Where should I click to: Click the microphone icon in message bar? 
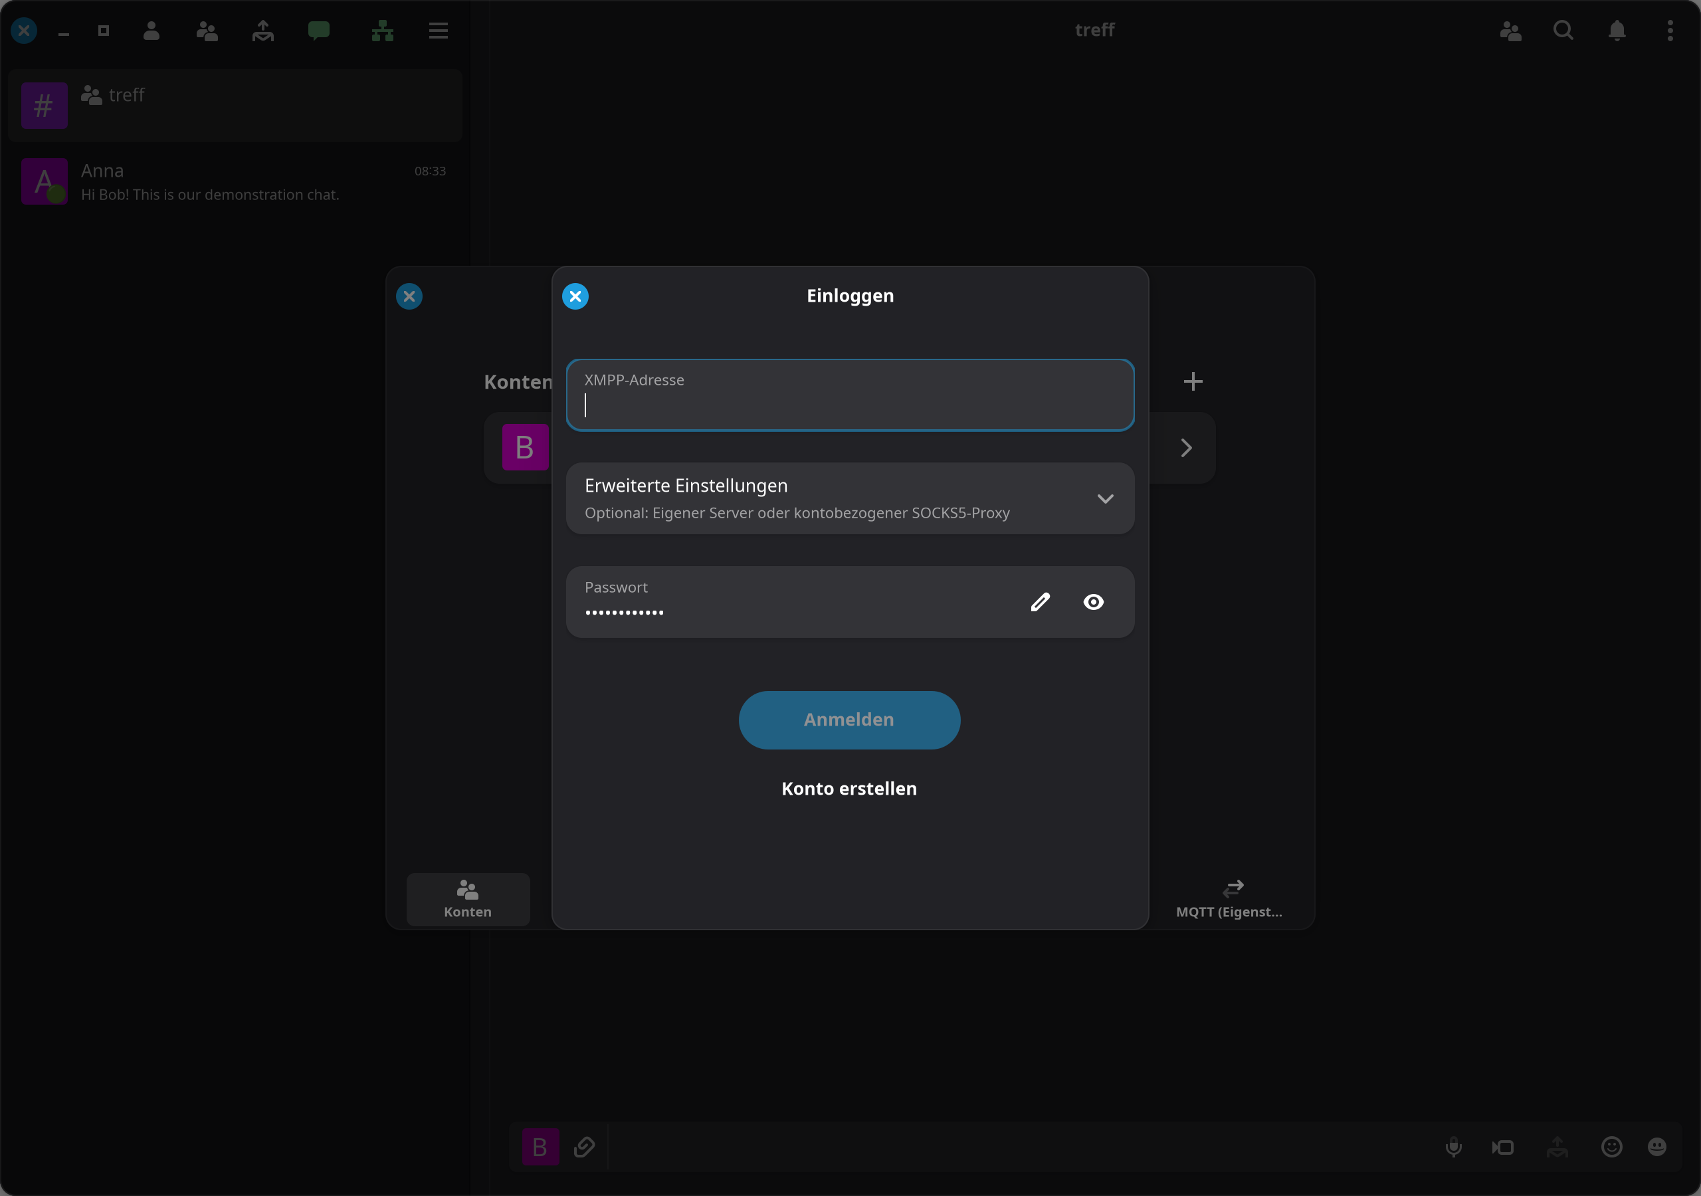pos(1454,1147)
